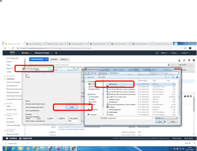Image resolution: width=197 pixels, height=151 pixels.
Task: Open the Services menu in AWS header
Action: 26,52
